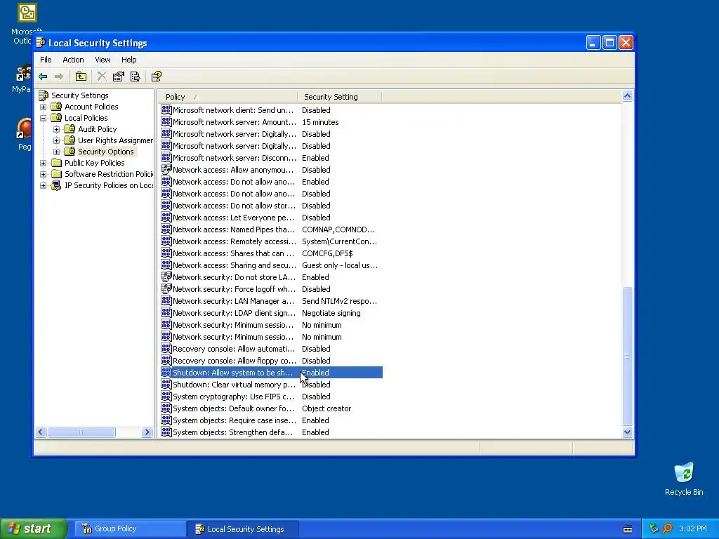Click icon beside Network security: Force logoff wh…

point(166,288)
